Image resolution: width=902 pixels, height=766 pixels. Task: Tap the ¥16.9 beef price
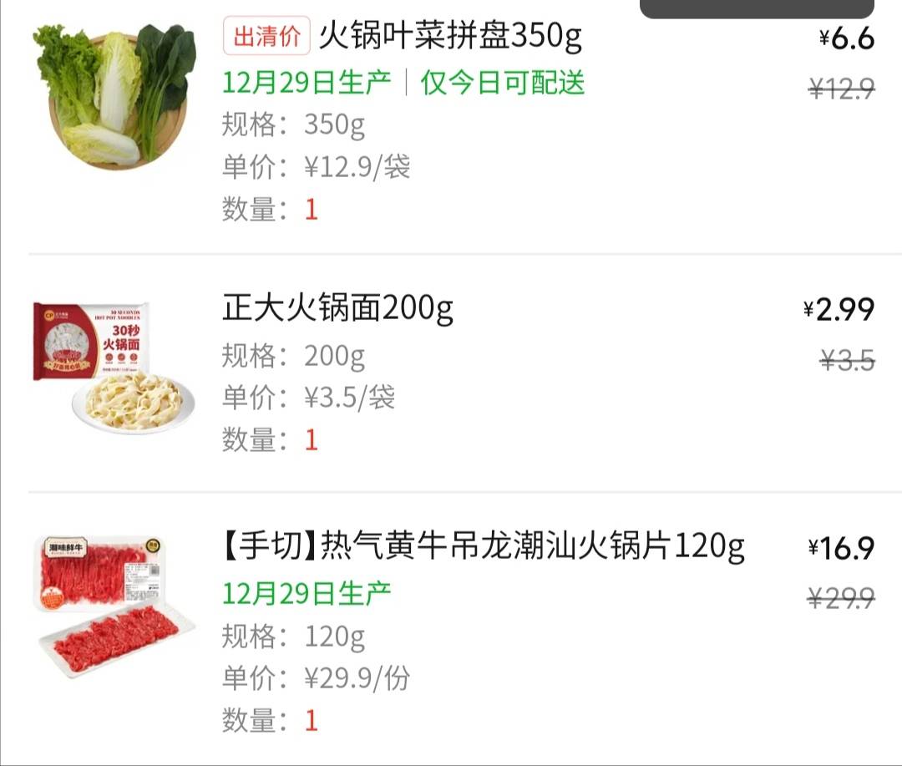coord(842,548)
